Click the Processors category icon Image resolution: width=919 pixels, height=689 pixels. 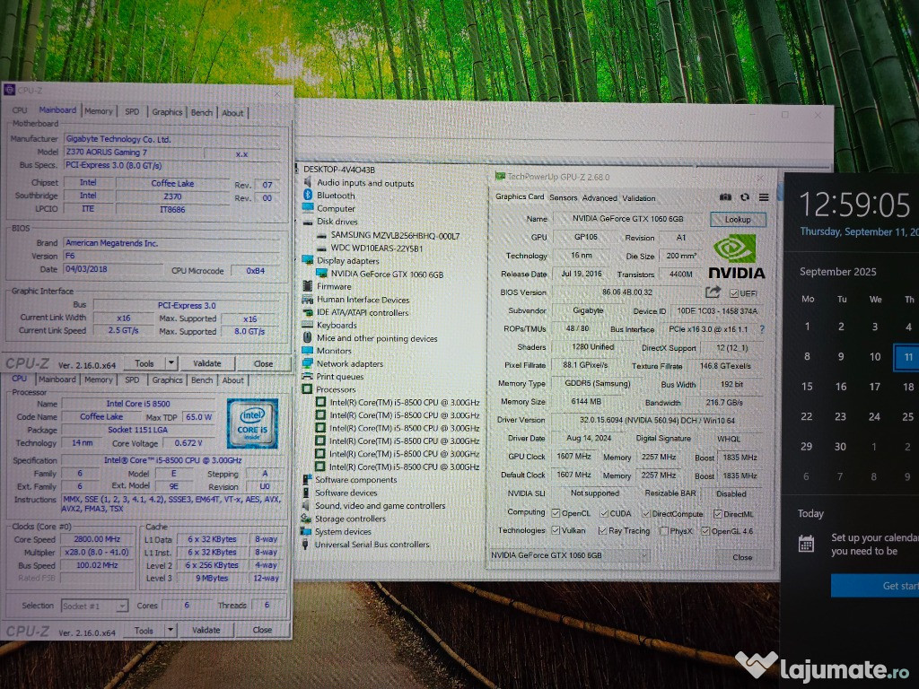tap(307, 389)
